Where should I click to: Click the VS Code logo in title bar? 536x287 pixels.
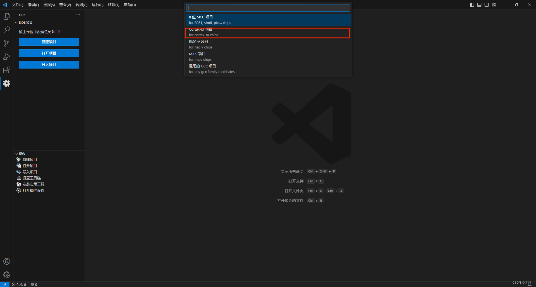point(5,5)
